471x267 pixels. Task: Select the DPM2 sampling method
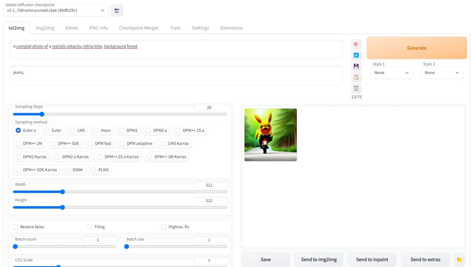128,130
